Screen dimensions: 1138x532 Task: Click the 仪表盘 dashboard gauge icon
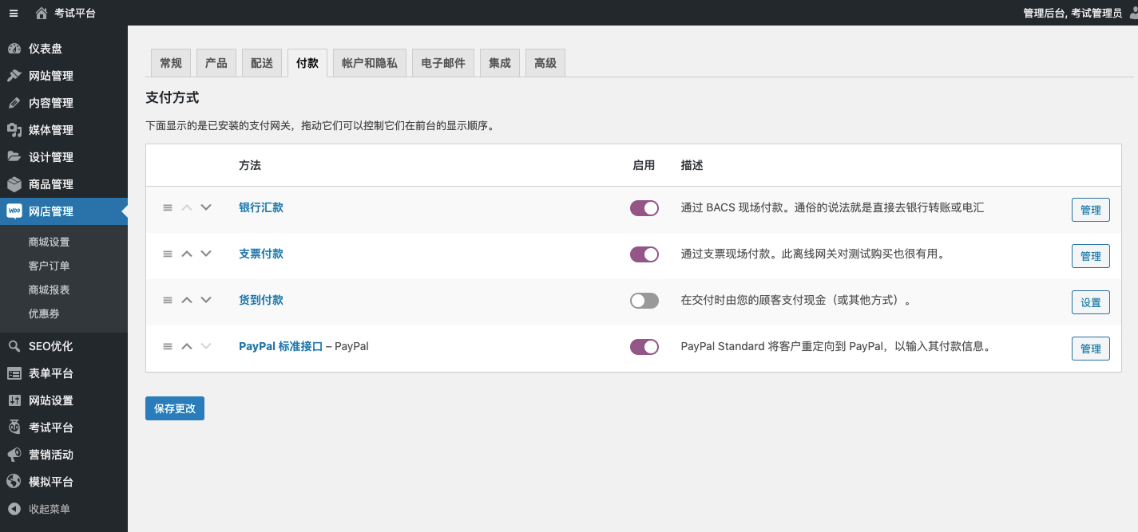pyautogui.click(x=14, y=49)
